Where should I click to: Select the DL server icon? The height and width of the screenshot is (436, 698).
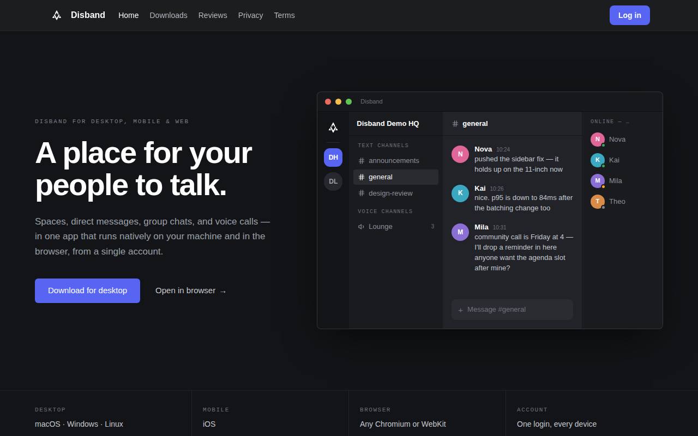pyautogui.click(x=333, y=181)
